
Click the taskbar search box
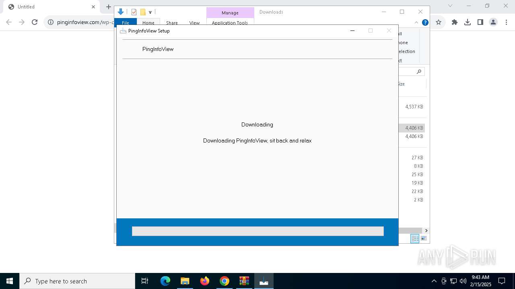(x=77, y=281)
